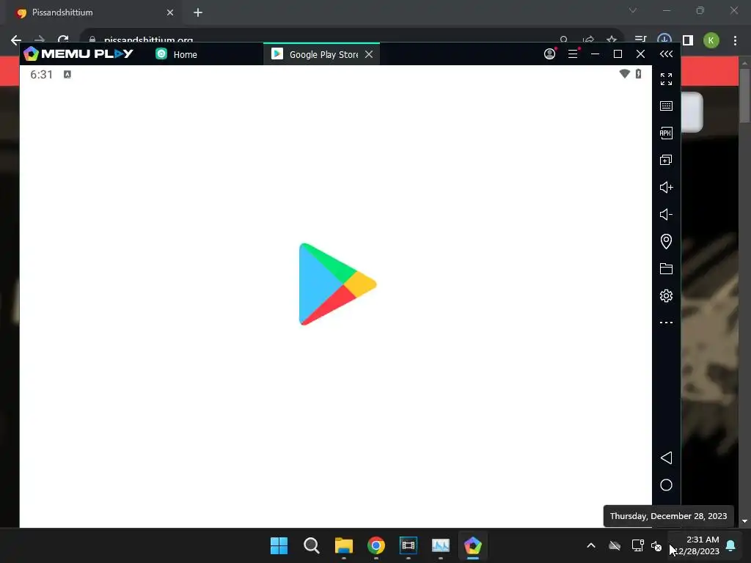Open the MEmu account profile icon
The image size is (751, 563).
(550, 54)
